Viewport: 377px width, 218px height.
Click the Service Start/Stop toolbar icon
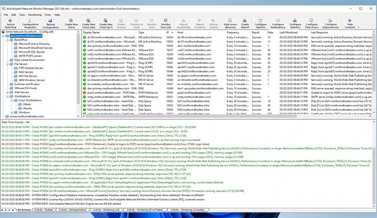pyautogui.click(x=10, y=21)
